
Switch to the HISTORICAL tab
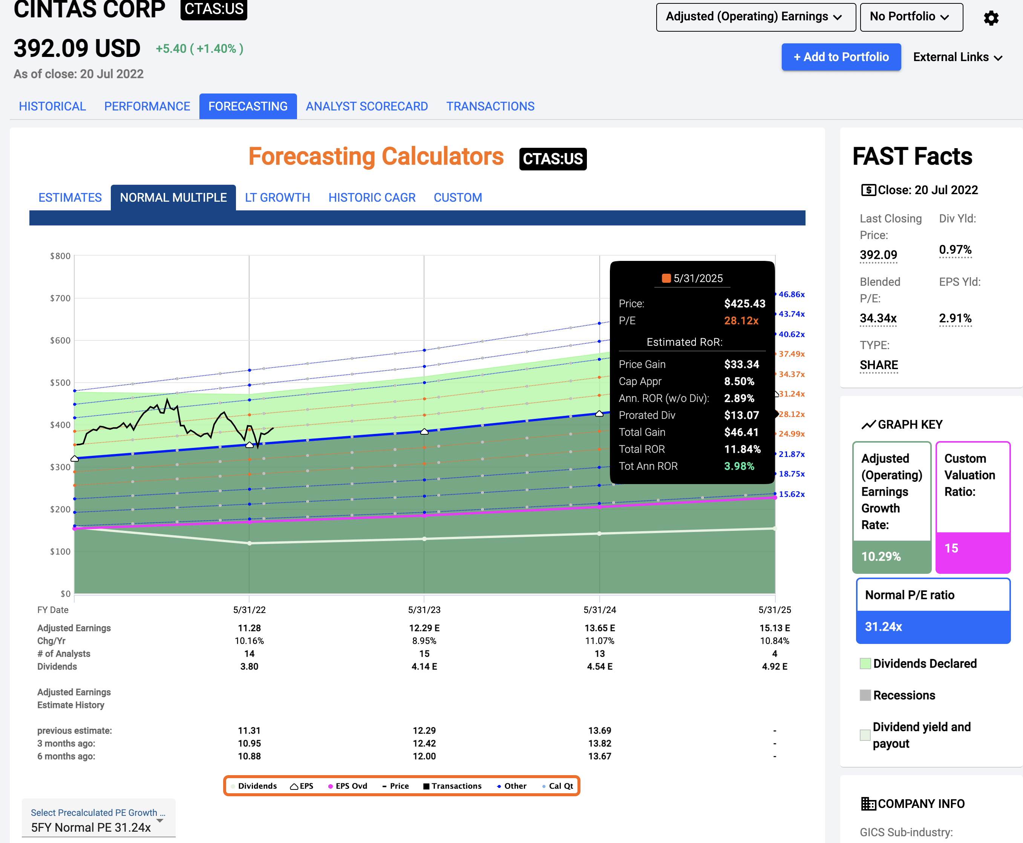point(52,106)
